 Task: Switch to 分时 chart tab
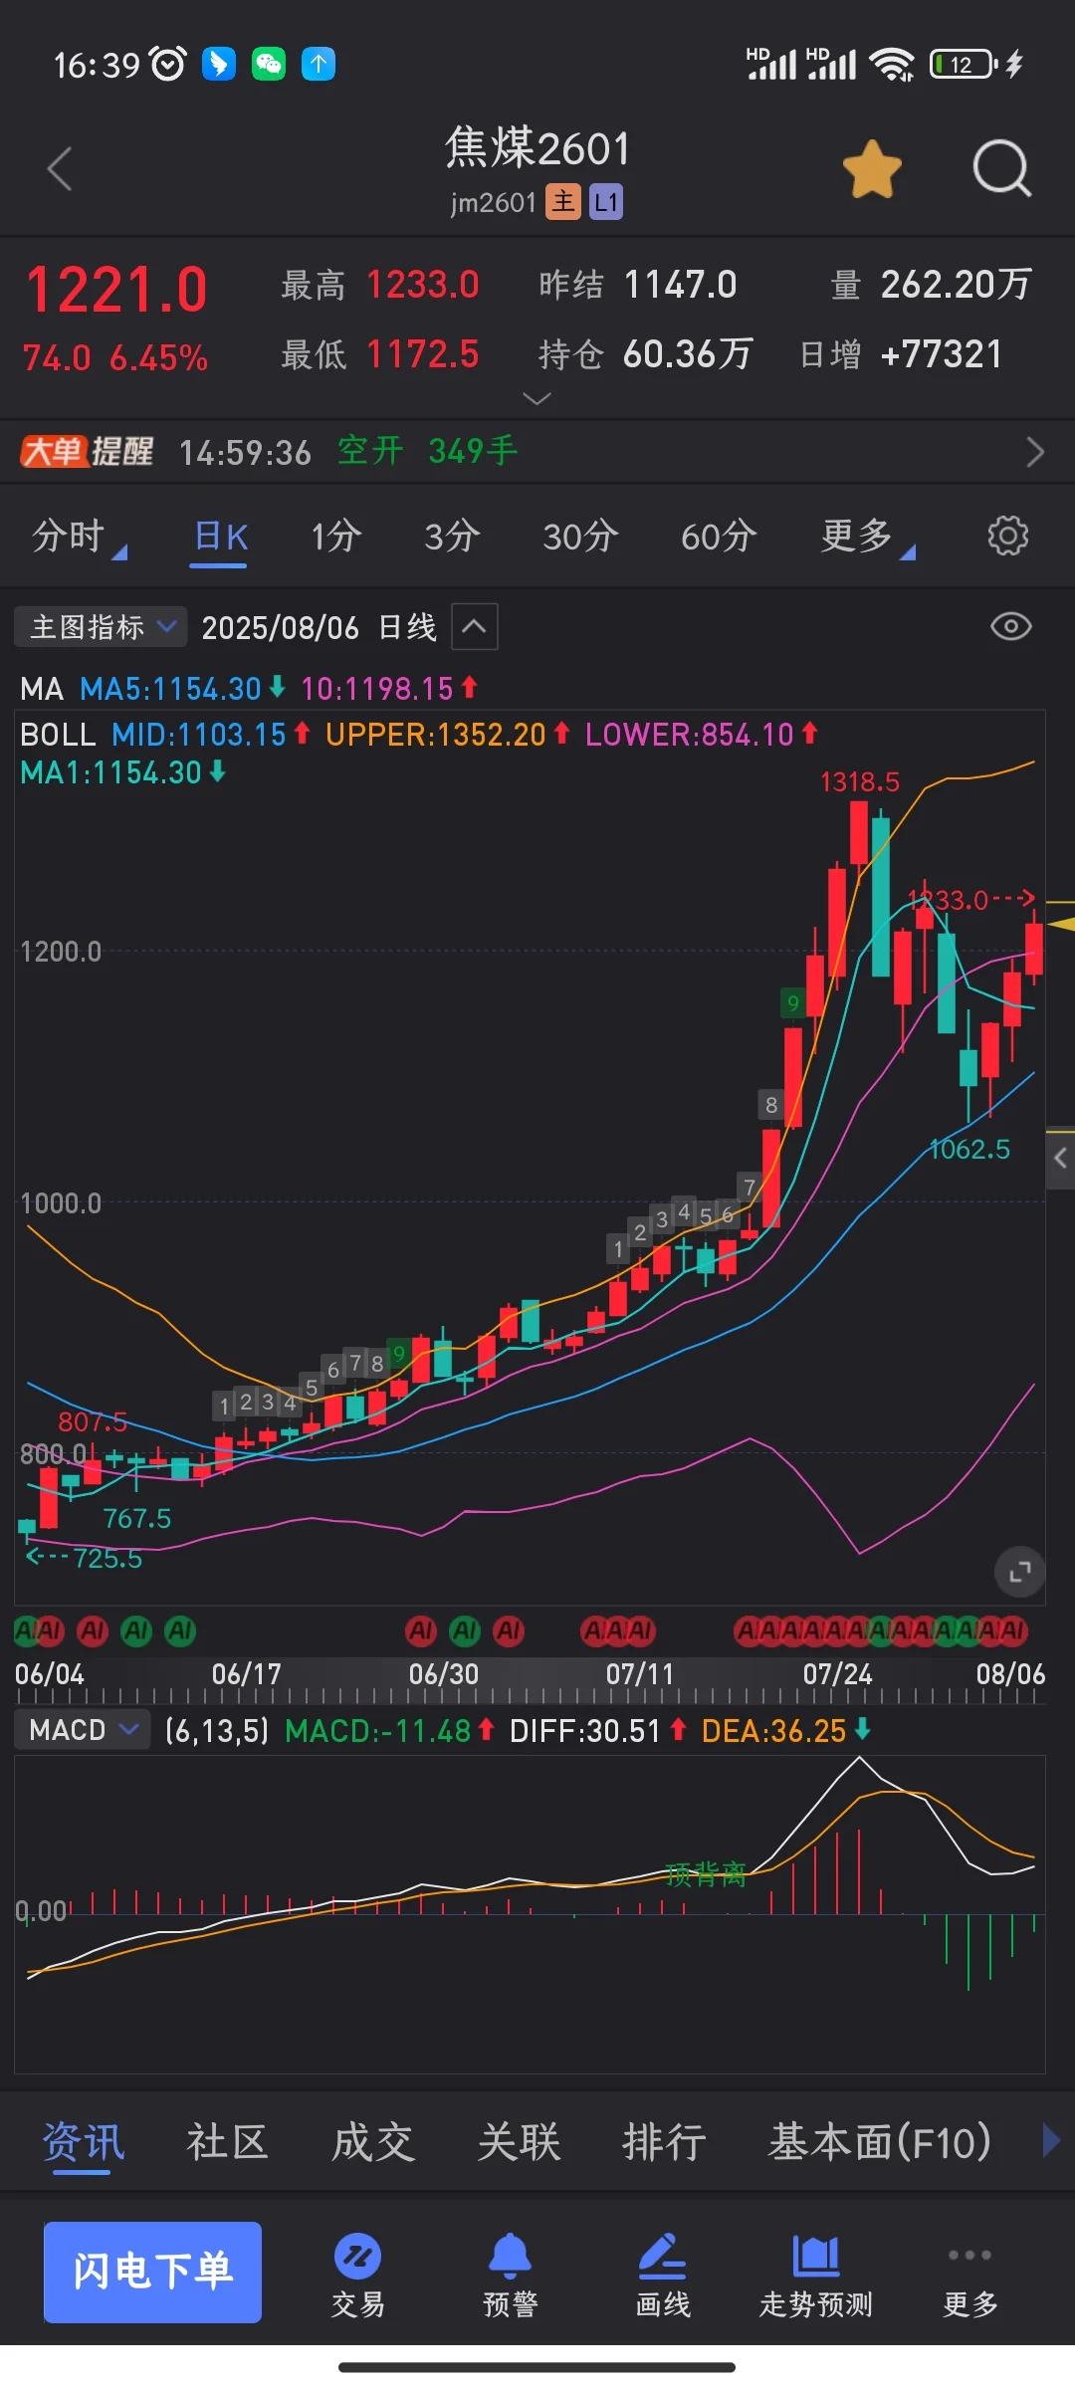click(x=68, y=536)
